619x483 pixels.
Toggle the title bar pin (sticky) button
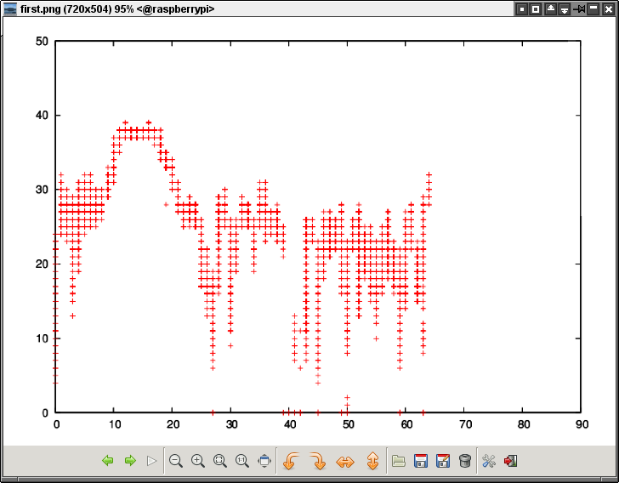(580, 9)
